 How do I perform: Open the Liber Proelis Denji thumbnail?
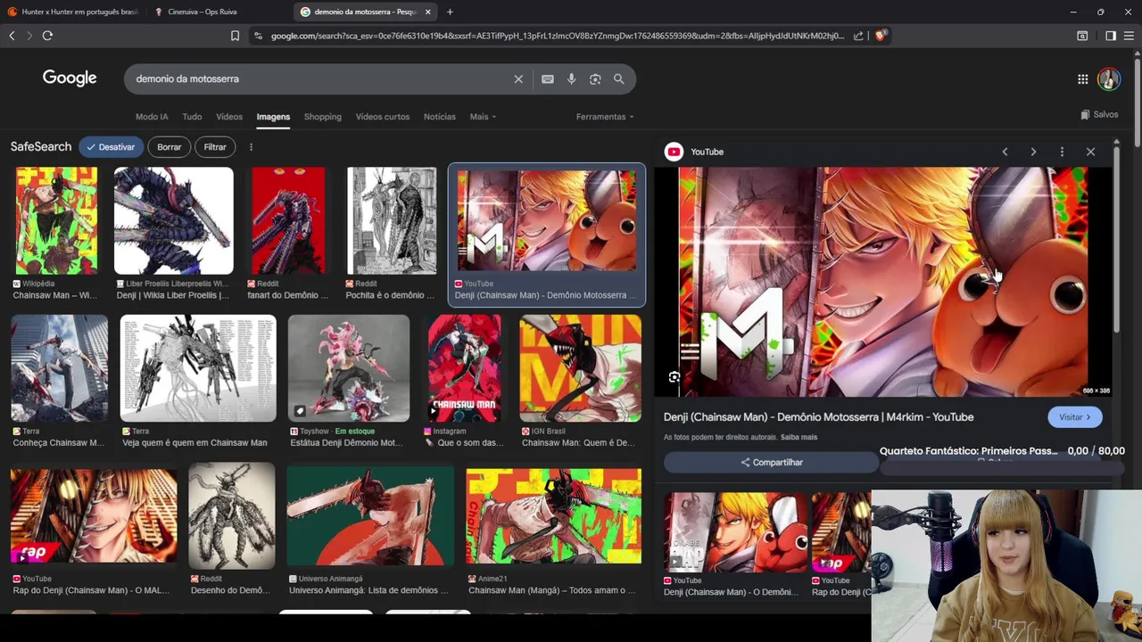(x=173, y=220)
